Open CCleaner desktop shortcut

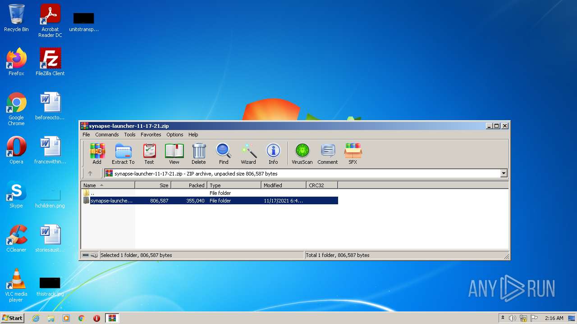point(16,238)
